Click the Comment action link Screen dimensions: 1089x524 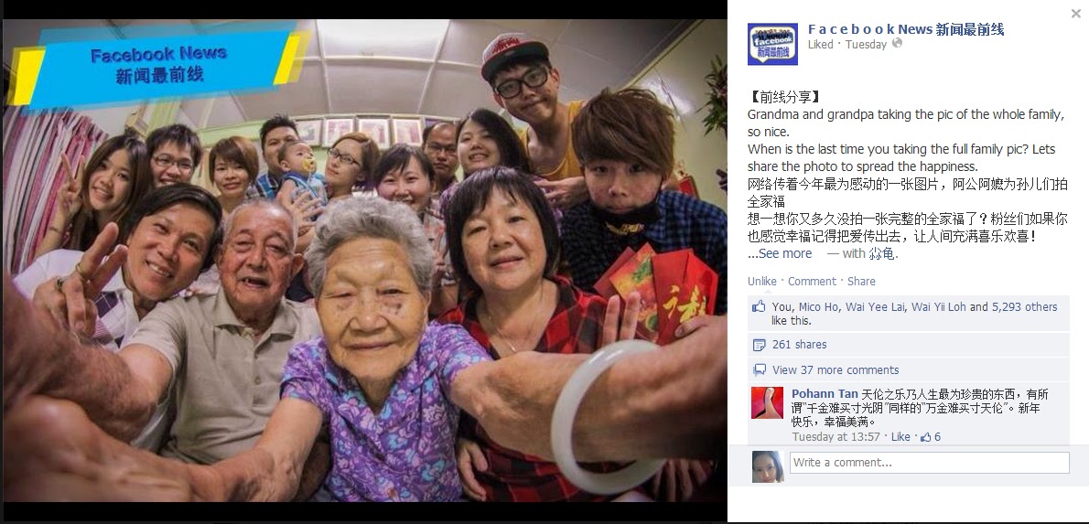pos(812,281)
